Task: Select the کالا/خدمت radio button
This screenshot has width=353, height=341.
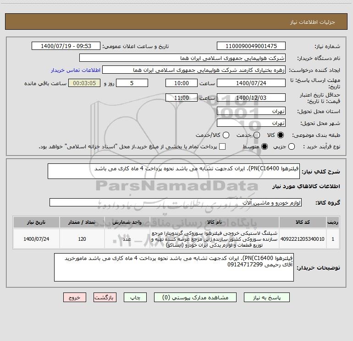Action: tap(226, 135)
